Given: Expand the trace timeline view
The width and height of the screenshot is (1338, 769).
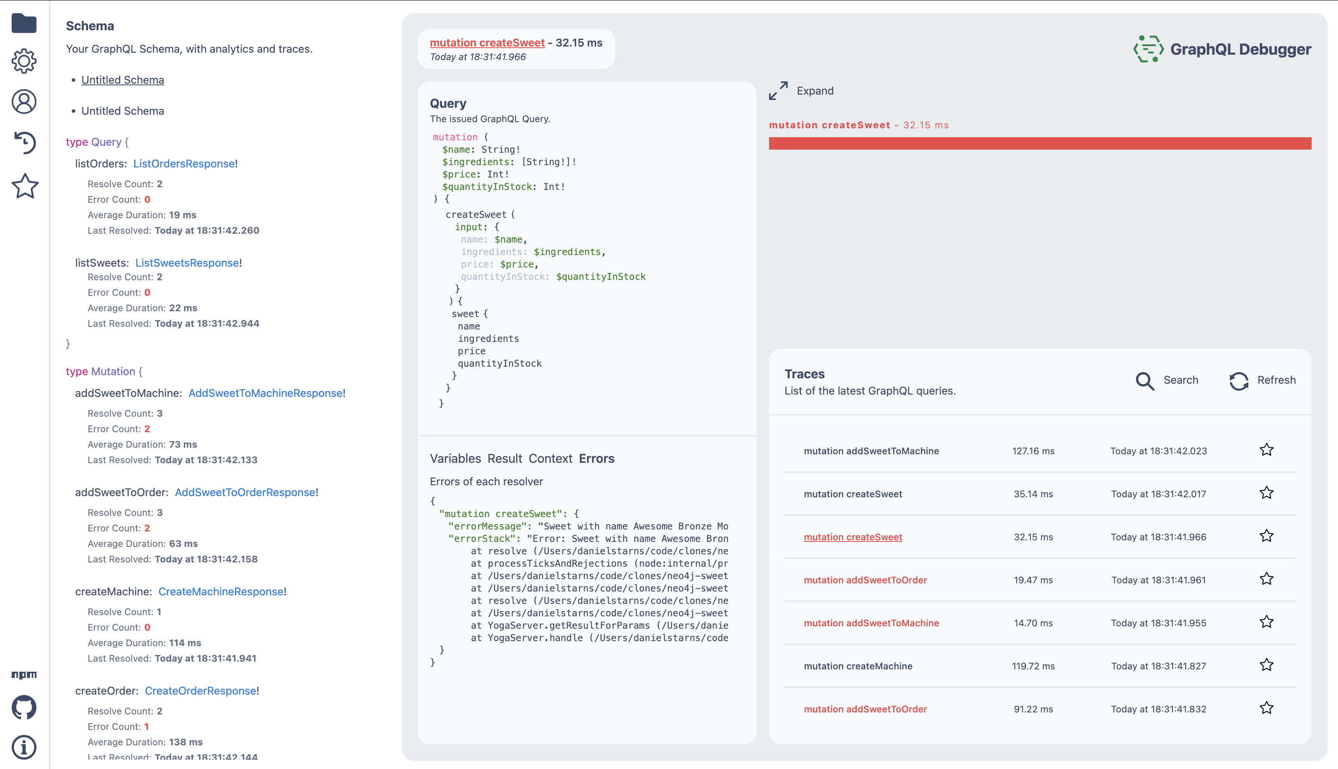Looking at the screenshot, I should tap(801, 91).
